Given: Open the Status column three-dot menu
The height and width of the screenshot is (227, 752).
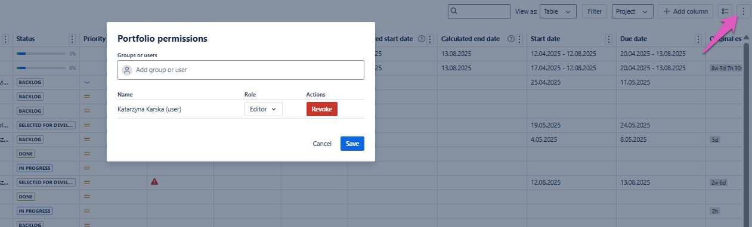Looking at the screenshot, I should coord(72,39).
